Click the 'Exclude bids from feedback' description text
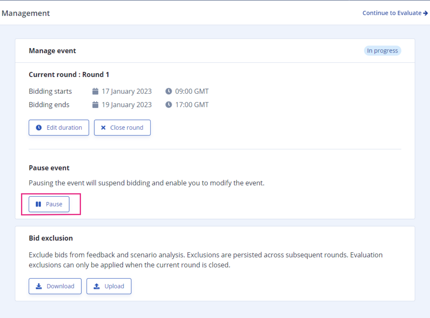 [x=206, y=260]
